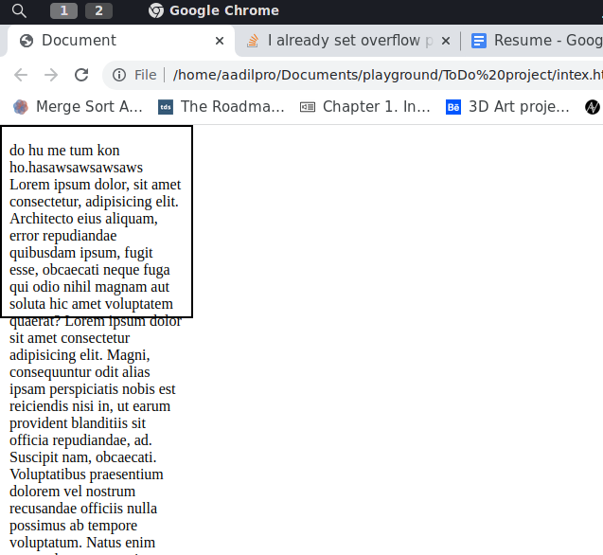Image resolution: width=603 pixels, height=555 pixels.
Task: Click text 'esse, obcaecati neque fuga'
Action: point(90,269)
